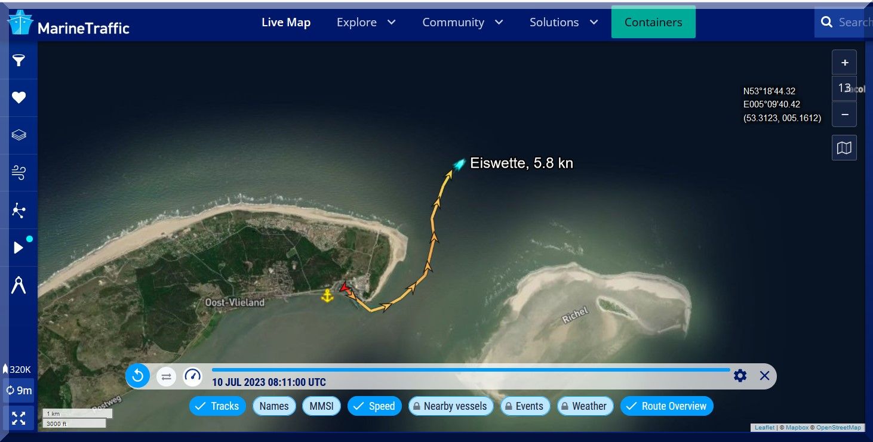This screenshot has height=442, width=873.
Task: Open the vessel filter funnel icon
Action: (x=19, y=60)
